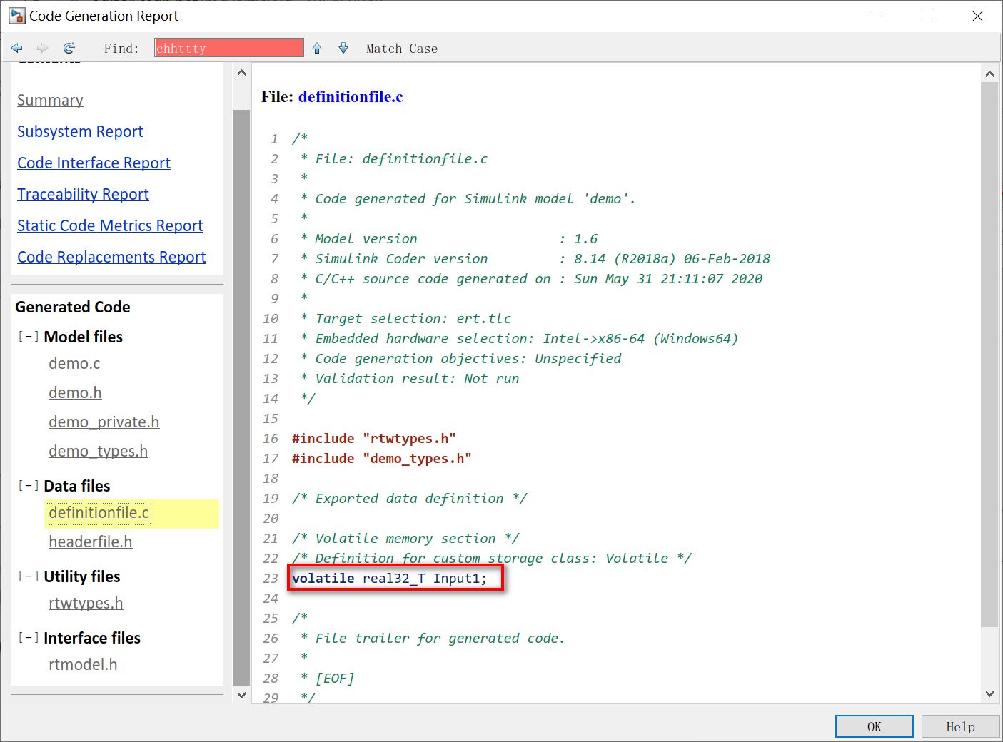Collapse the Data files group
This screenshot has height=742, width=1003.
[x=29, y=485]
